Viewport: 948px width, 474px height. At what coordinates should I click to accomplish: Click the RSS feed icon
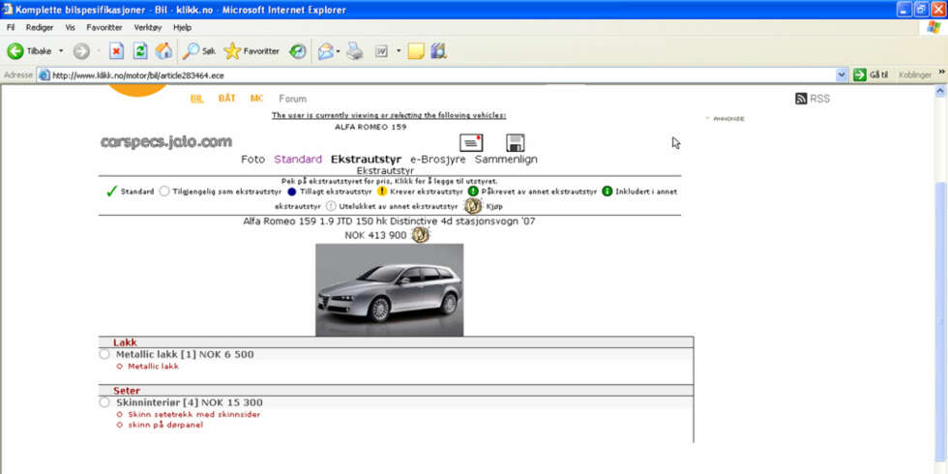(x=801, y=99)
